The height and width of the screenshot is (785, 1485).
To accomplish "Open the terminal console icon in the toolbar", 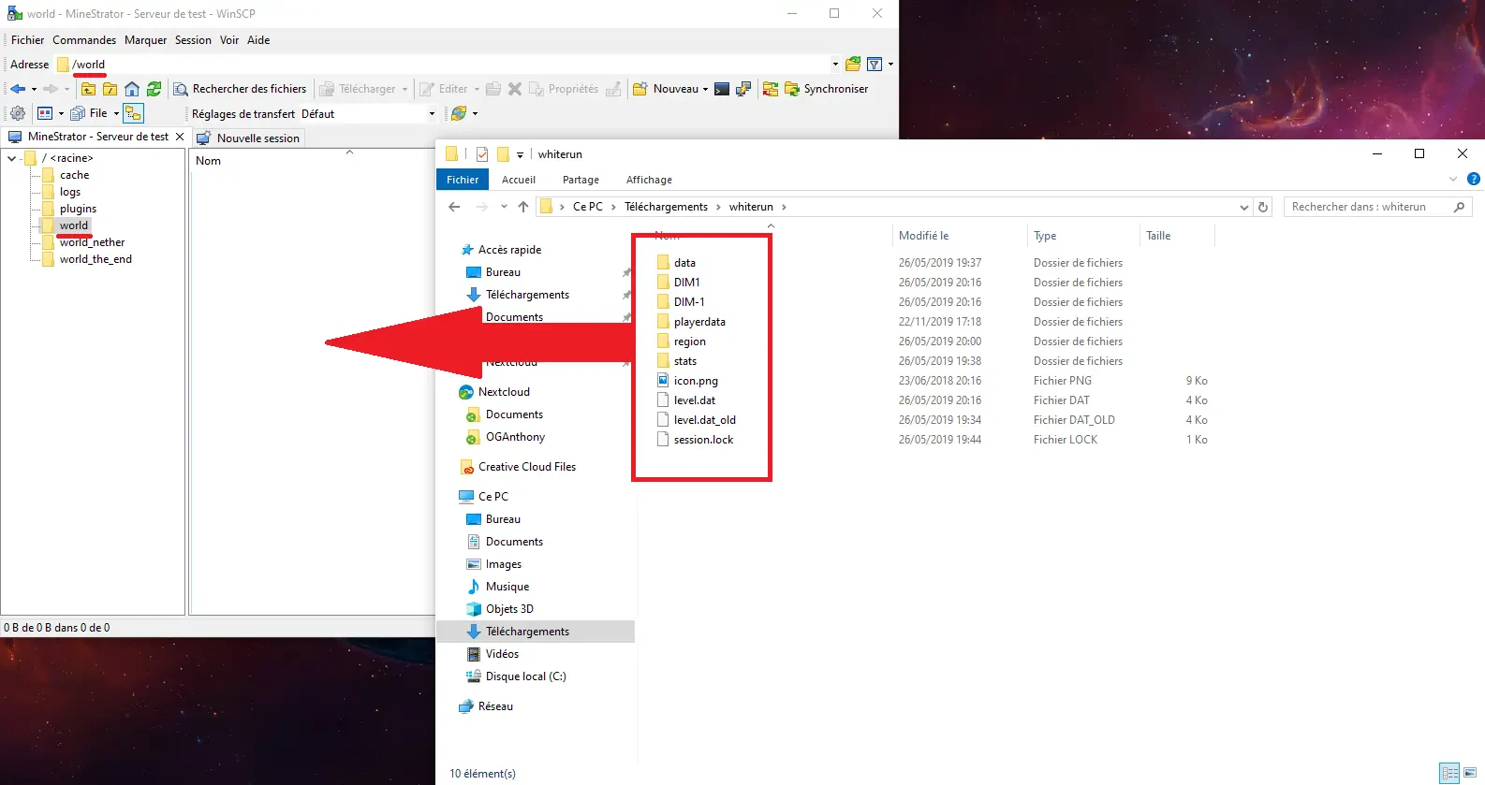I will (x=722, y=89).
